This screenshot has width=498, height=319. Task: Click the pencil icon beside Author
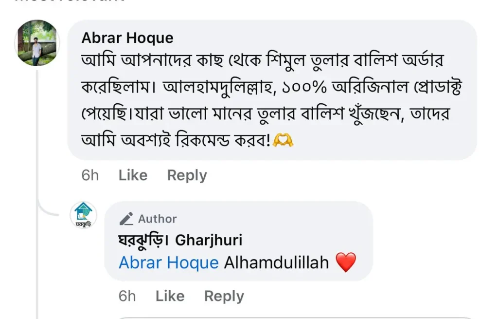126,219
